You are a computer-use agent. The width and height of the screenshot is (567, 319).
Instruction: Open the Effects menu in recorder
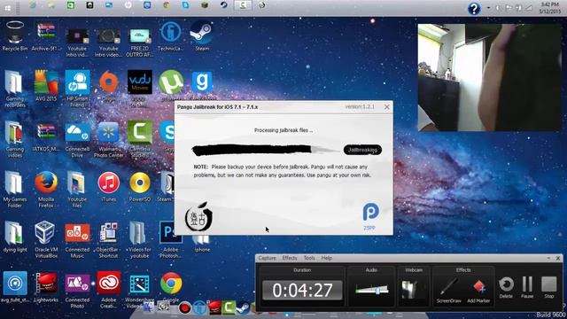(290, 258)
